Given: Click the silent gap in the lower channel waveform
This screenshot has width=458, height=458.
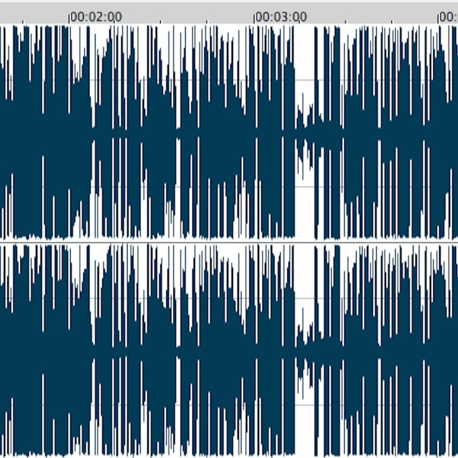Looking at the screenshot, I should [x=304, y=281].
